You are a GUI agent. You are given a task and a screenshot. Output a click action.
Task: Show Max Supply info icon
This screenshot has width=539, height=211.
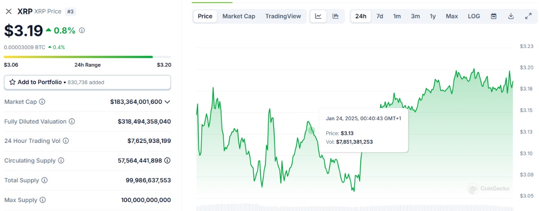pos(43,200)
